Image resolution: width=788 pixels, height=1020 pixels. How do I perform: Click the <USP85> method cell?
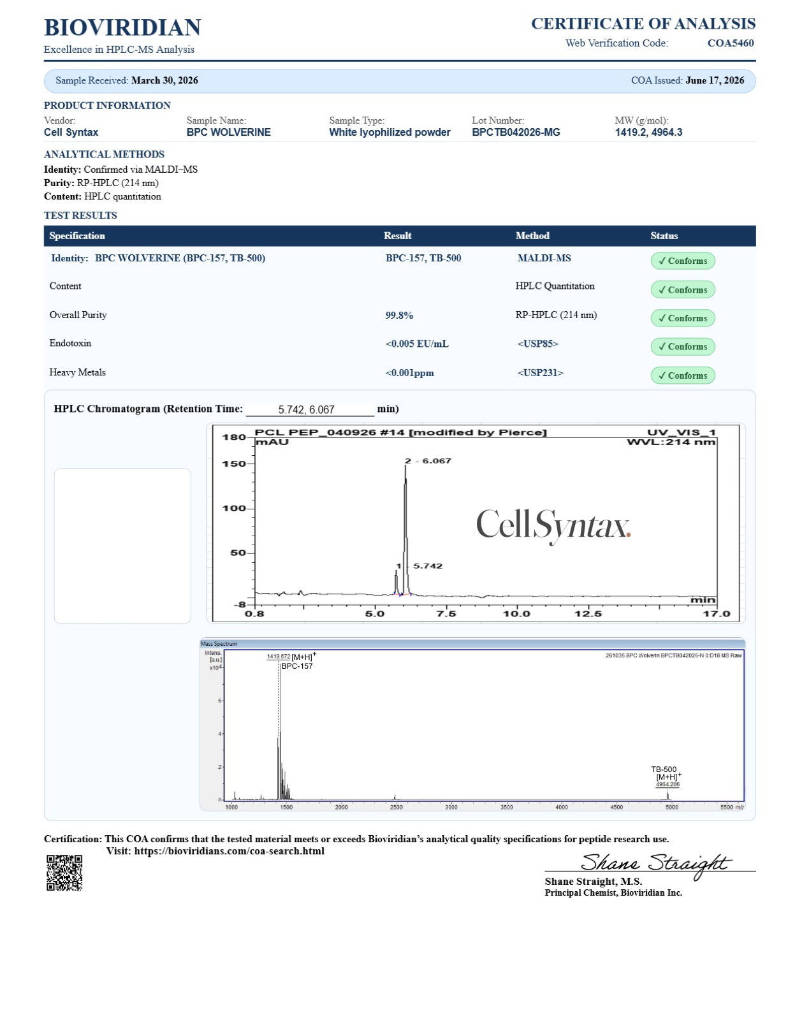537,344
